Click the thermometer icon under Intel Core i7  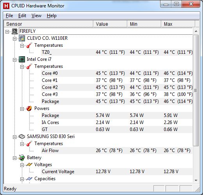click(x=29, y=66)
